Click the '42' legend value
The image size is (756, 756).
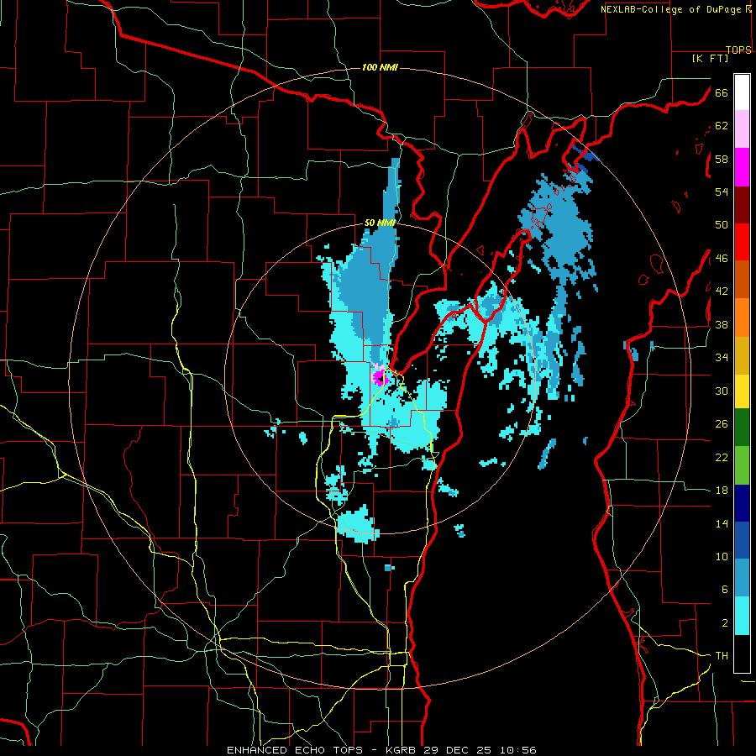pos(722,291)
